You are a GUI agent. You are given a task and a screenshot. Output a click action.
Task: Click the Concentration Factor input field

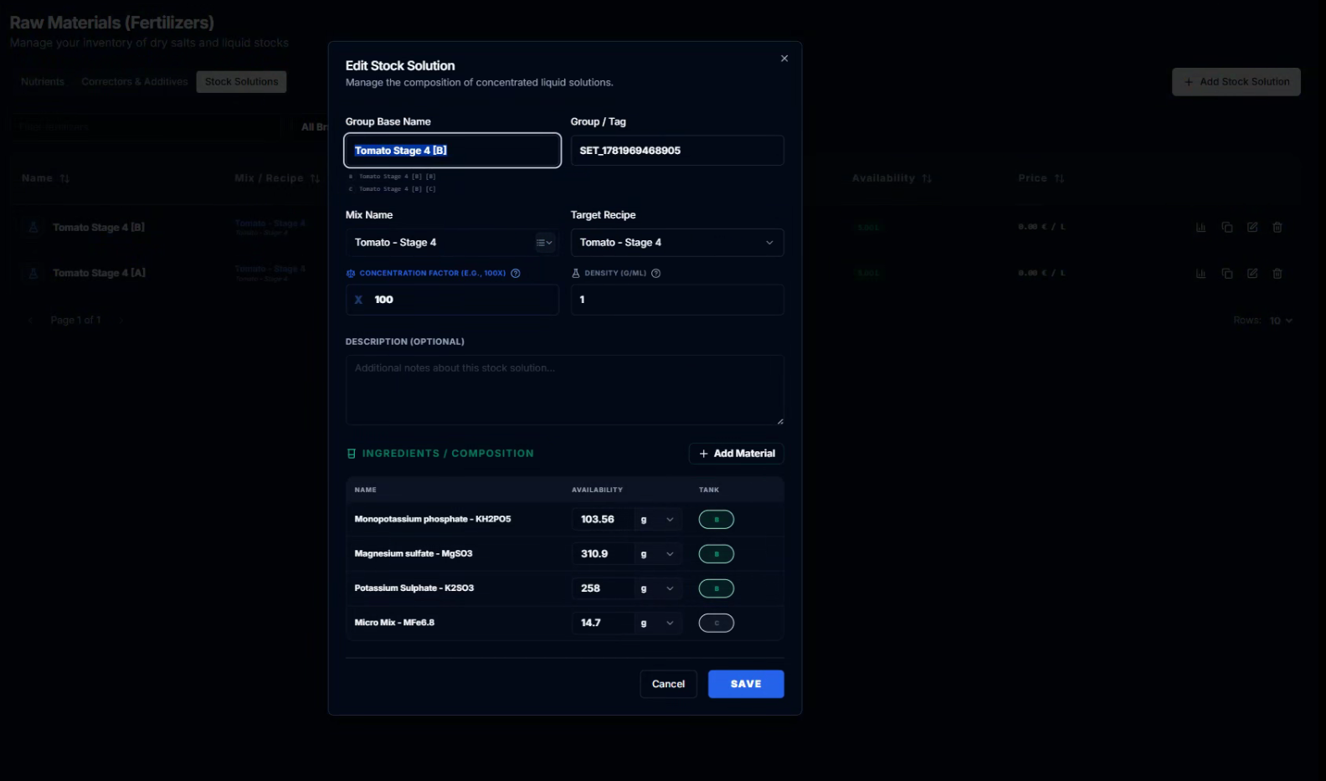pyautogui.click(x=452, y=300)
